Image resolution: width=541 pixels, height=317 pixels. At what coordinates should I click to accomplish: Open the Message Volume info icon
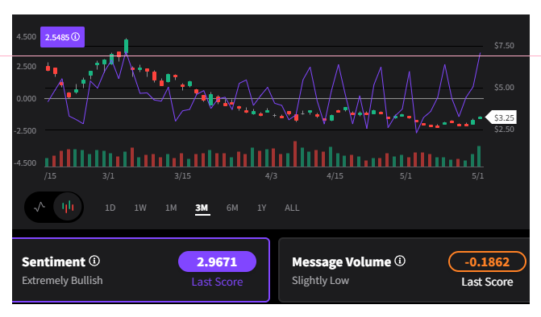[400, 261]
